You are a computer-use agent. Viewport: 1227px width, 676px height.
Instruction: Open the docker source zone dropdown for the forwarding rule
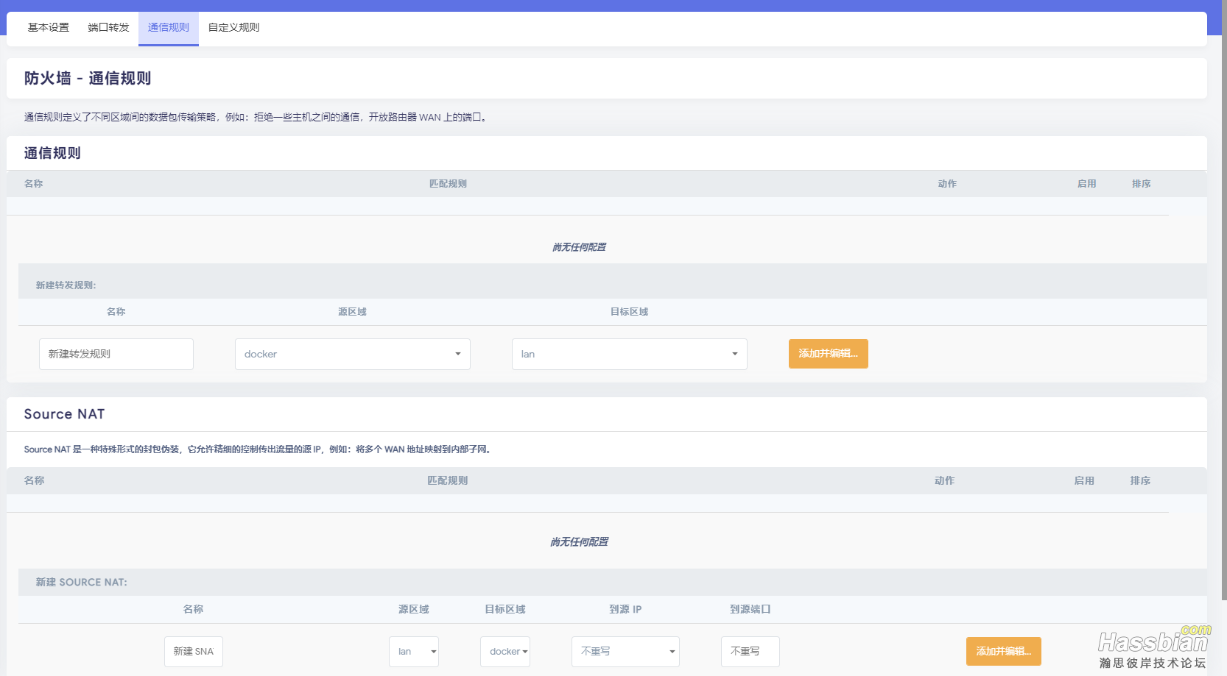[x=353, y=354]
